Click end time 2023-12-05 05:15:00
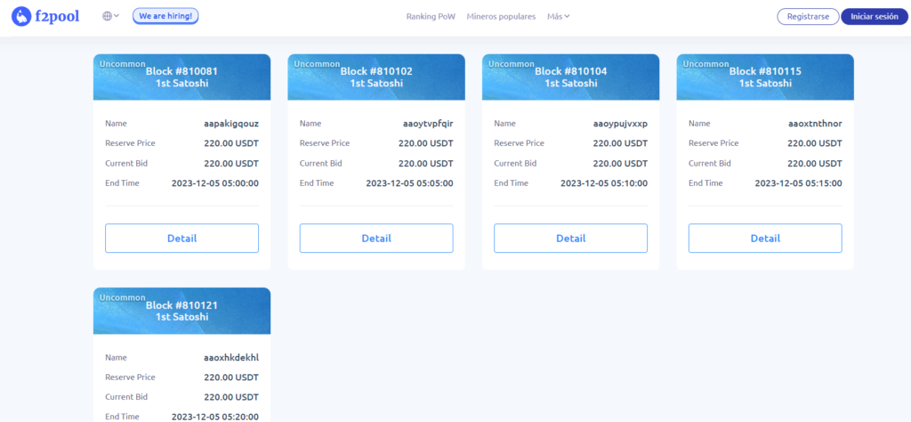 pos(798,183)
